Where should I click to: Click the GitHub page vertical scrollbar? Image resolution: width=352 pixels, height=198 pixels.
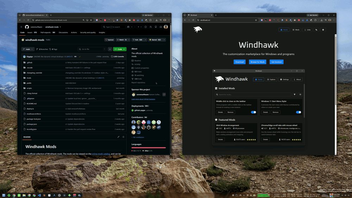(x=171, y=56)
